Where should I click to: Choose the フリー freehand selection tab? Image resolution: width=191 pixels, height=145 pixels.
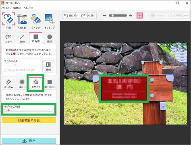click(x=8, y=39)
